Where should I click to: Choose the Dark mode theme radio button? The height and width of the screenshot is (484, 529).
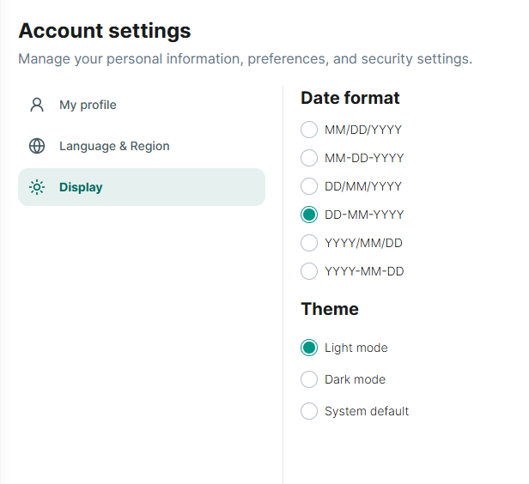click(x=309, y=379)
